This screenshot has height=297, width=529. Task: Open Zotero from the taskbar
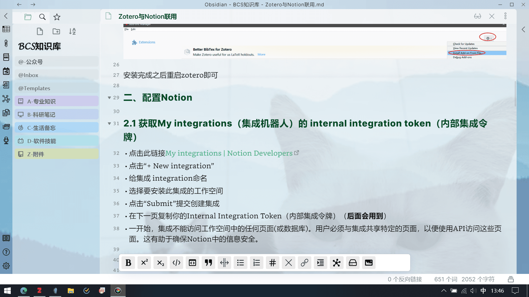point(39,291)
